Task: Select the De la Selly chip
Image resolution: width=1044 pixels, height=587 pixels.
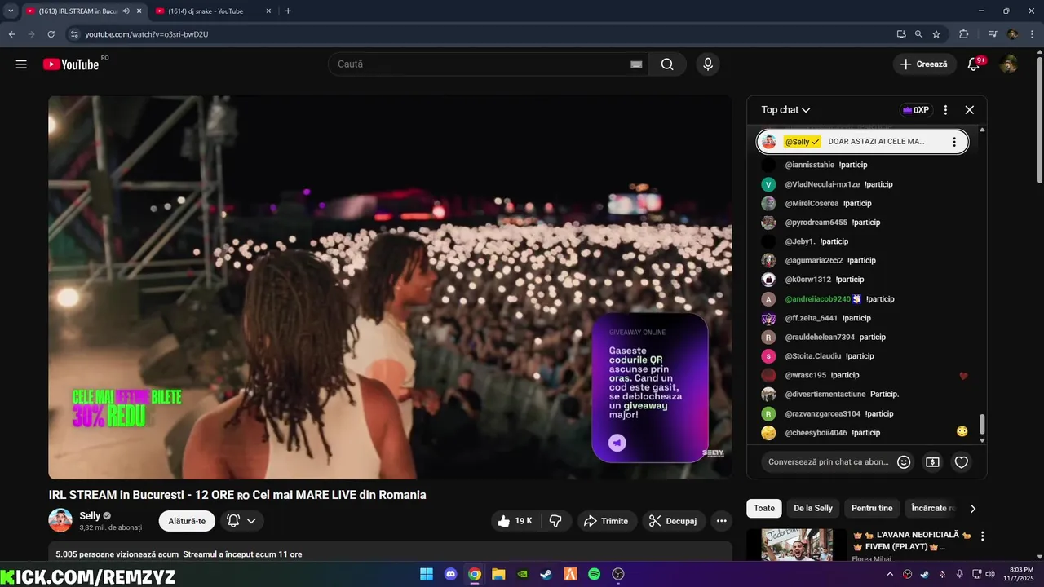Action: tap(813, 508)
